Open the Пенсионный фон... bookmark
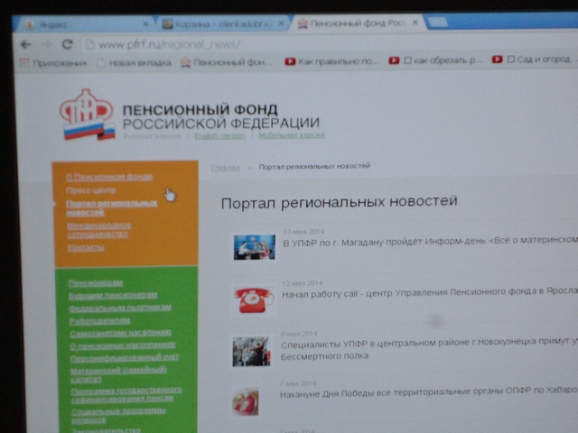Image resolution: width=578 pixels, height=433 pixels. click(x=227, y=62)
